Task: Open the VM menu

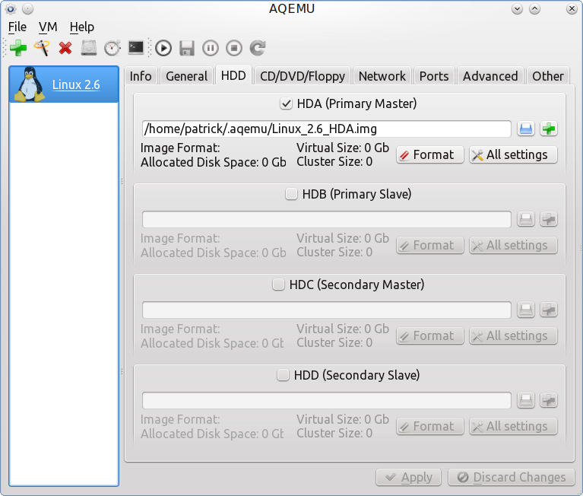Action: coord(48,27)
